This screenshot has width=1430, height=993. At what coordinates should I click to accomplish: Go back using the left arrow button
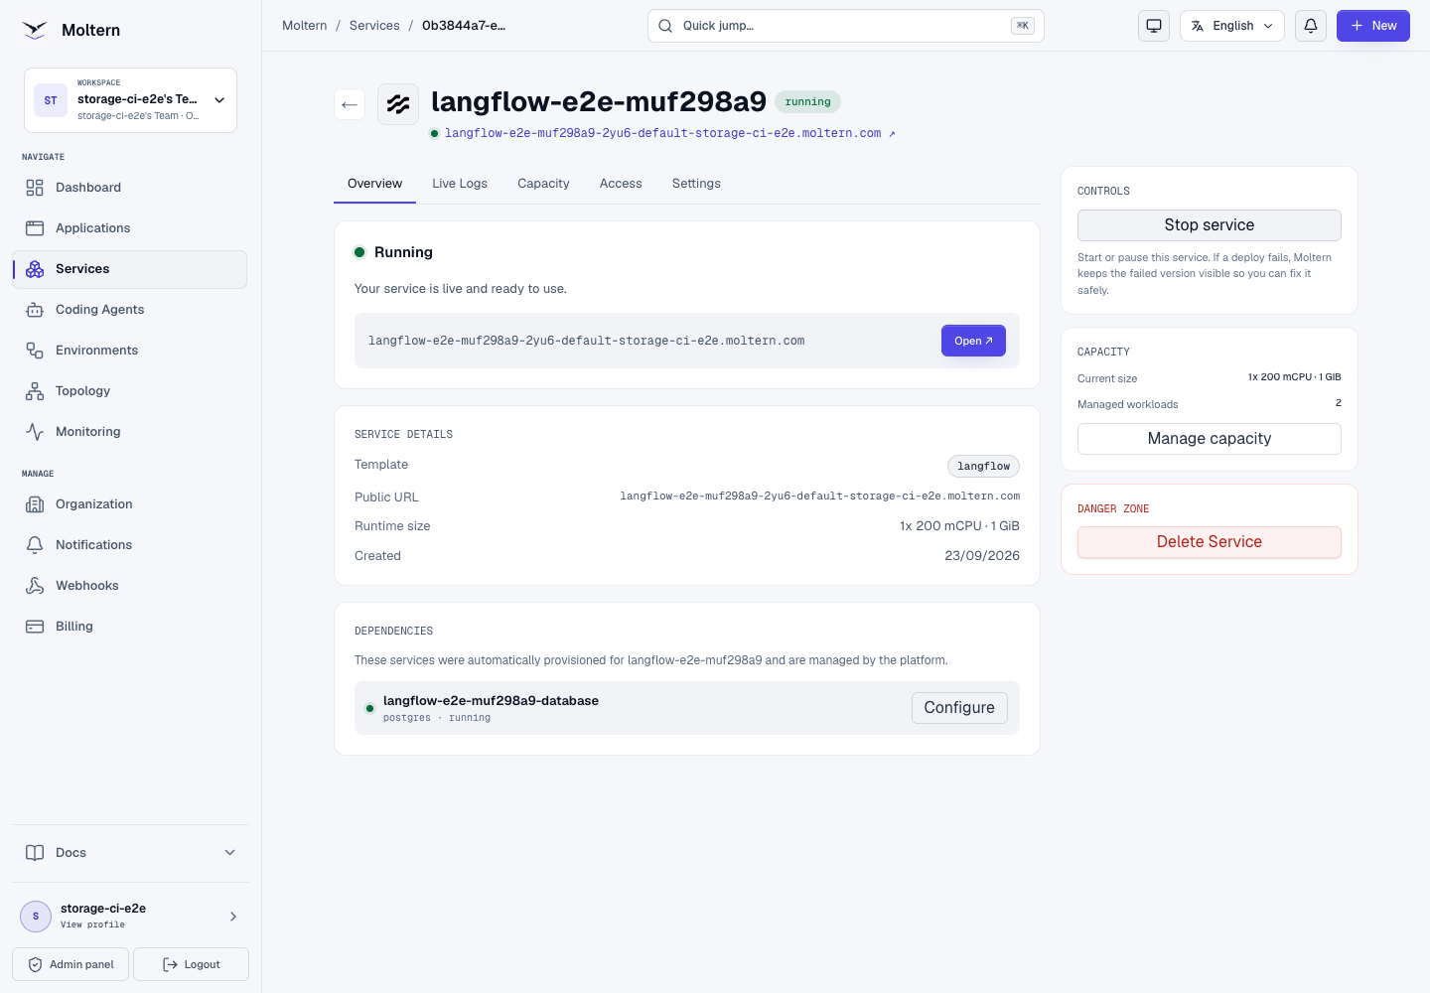[350, 104]
